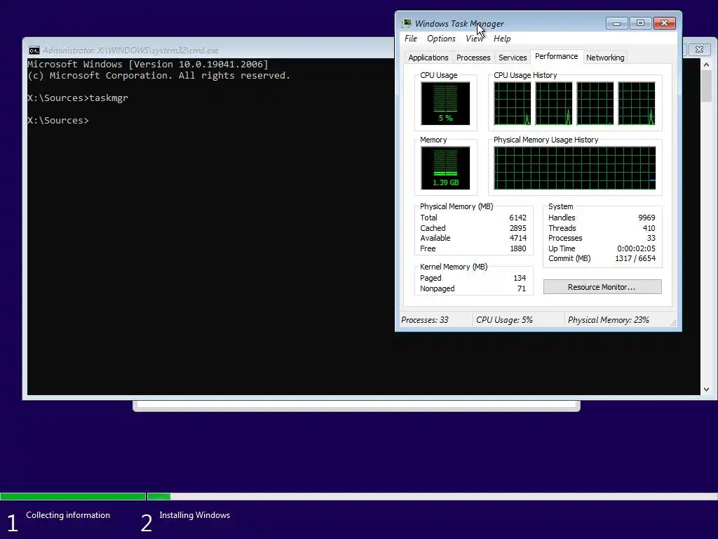
Task: Click the 'Free' value 1880
Action: coord(517,248)
